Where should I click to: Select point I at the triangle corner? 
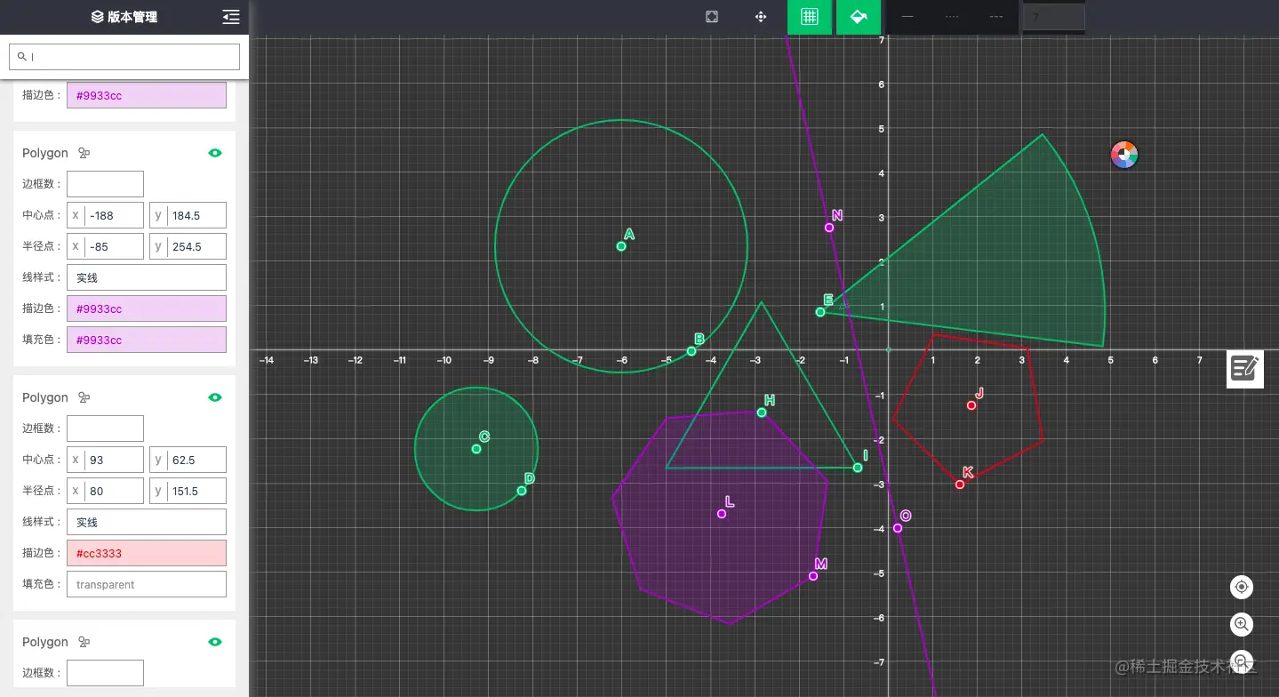(x=858, y=468)
